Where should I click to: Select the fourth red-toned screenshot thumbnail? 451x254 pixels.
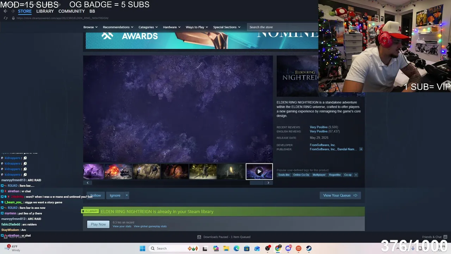click(175, 172)
